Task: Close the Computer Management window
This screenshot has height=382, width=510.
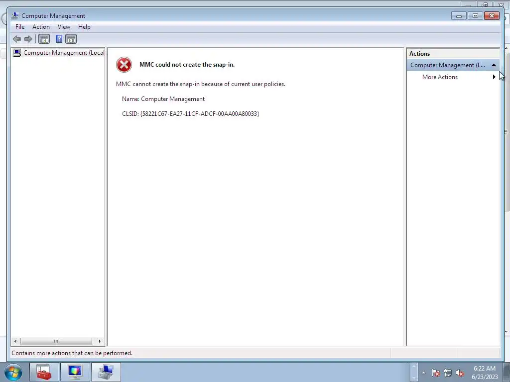Action: (492, 15)
